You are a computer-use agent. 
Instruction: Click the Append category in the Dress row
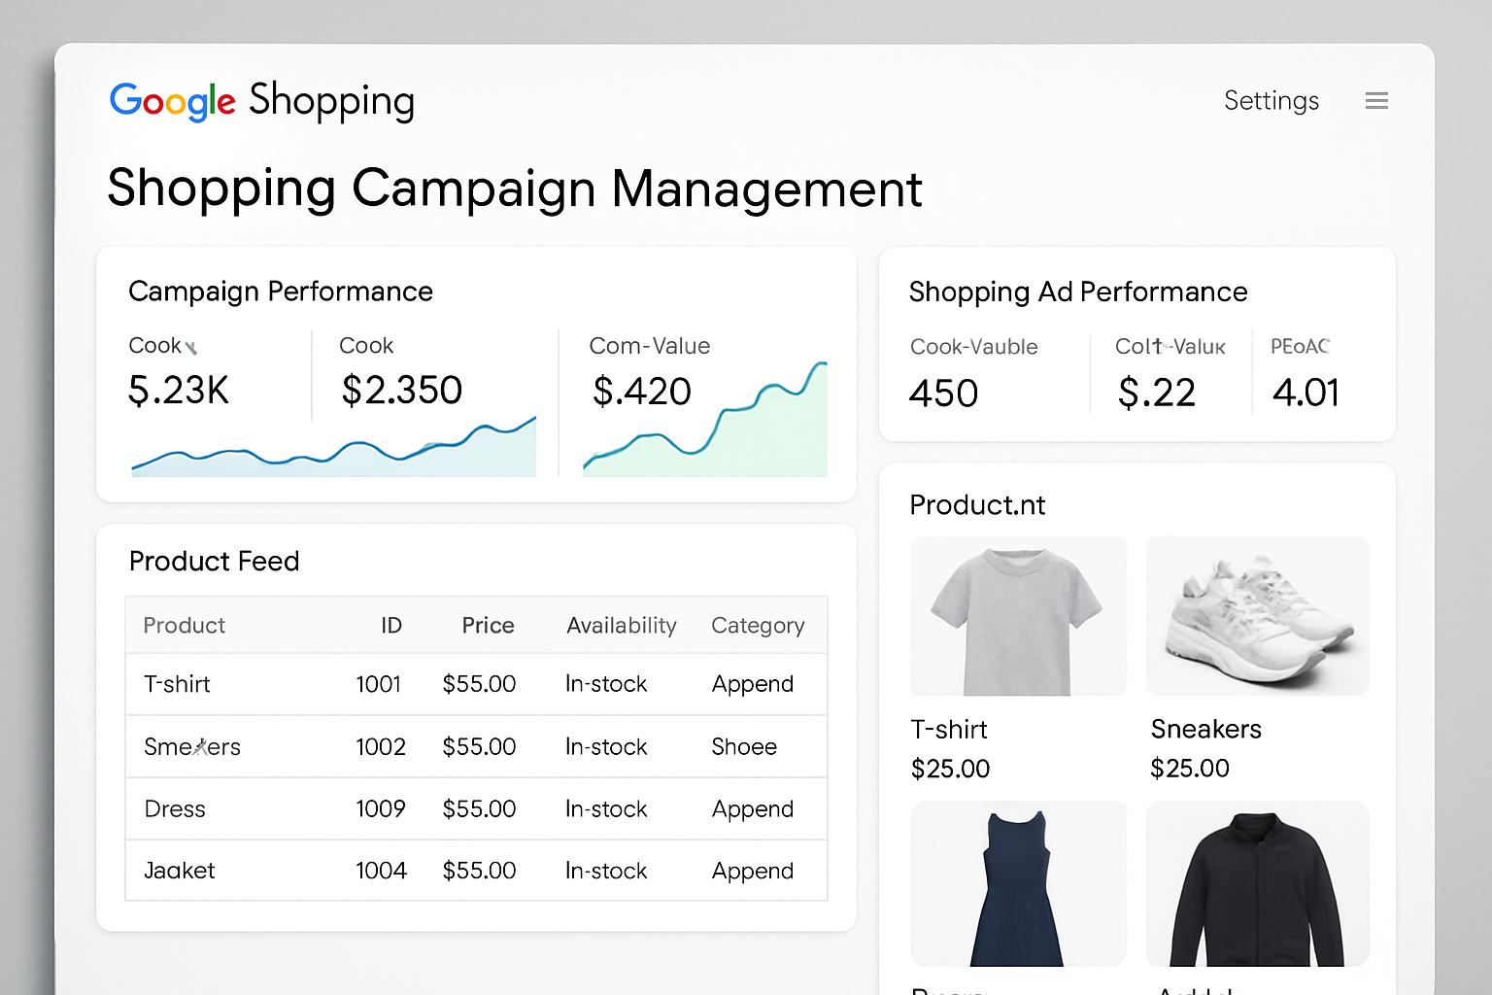click(x=753, y=810)
